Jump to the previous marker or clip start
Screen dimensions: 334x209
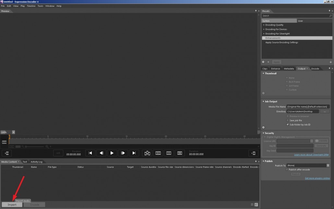click(90, 153)
